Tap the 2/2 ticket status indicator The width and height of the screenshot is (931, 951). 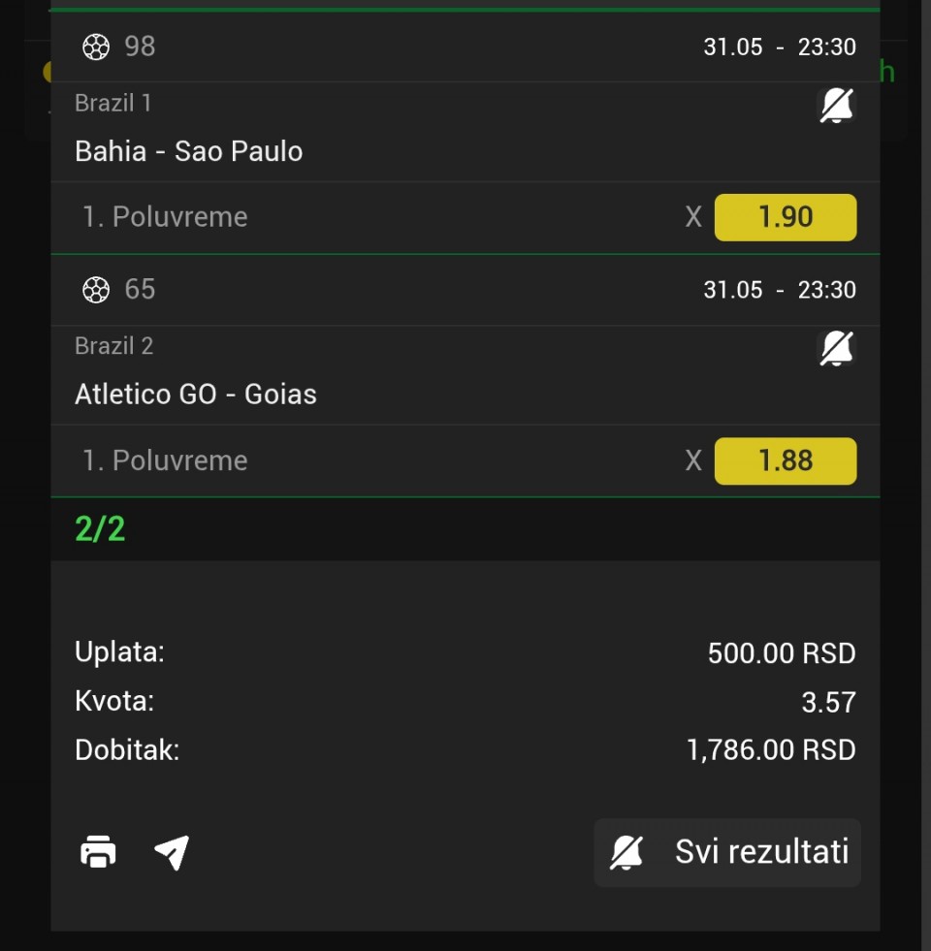tap(100, 529)
